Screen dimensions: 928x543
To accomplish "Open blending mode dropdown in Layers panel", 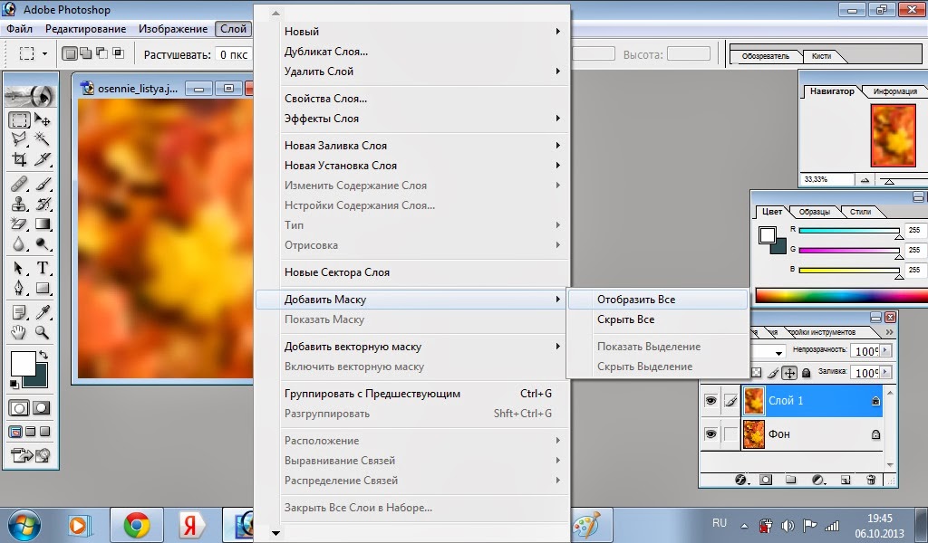I will pyautogui.click(x=778, y=353).
